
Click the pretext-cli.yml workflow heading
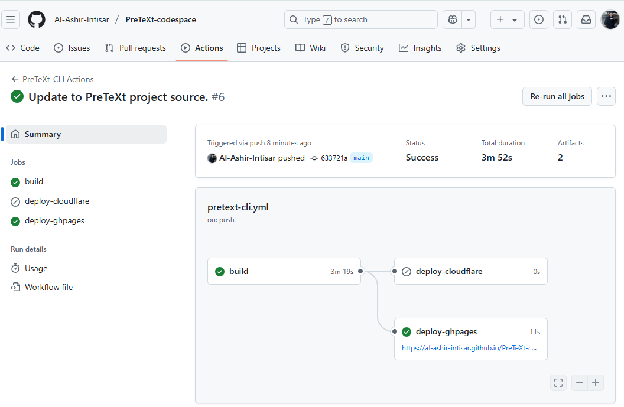pyautogui.click(x=238, y=207)
